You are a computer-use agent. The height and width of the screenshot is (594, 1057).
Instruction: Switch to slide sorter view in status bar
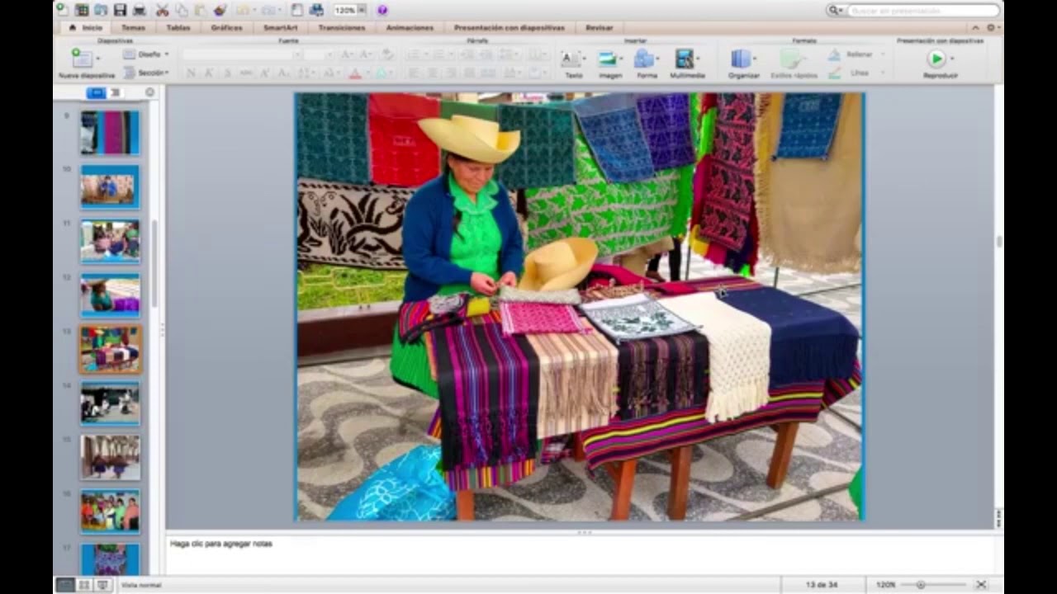(x=83, y=584)
